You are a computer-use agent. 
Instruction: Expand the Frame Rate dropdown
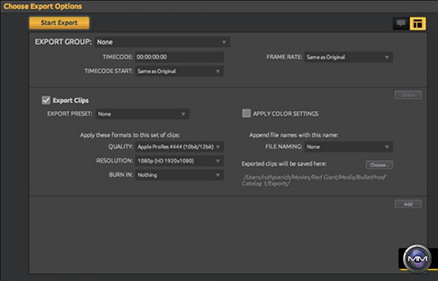point(348,57)
